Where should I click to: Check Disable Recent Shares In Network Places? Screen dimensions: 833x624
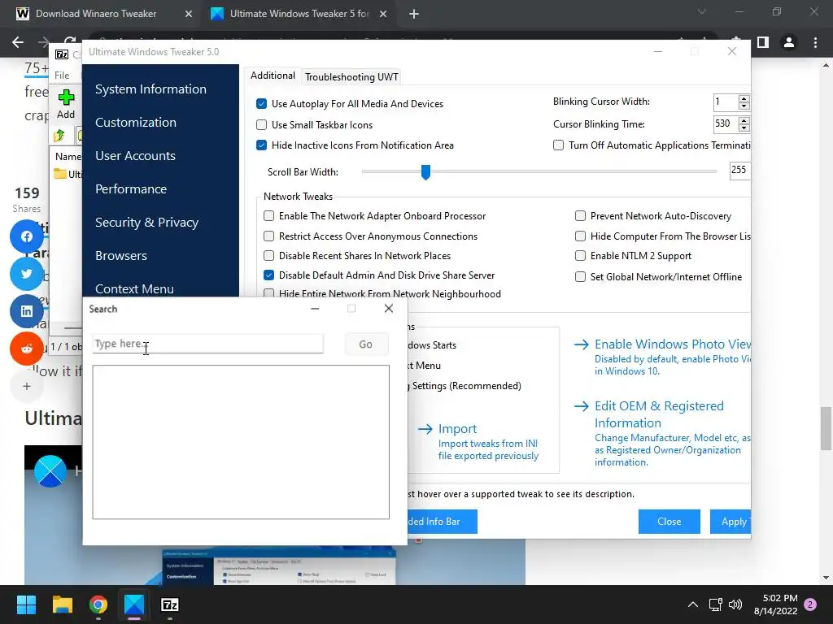(x=268, y=256)
